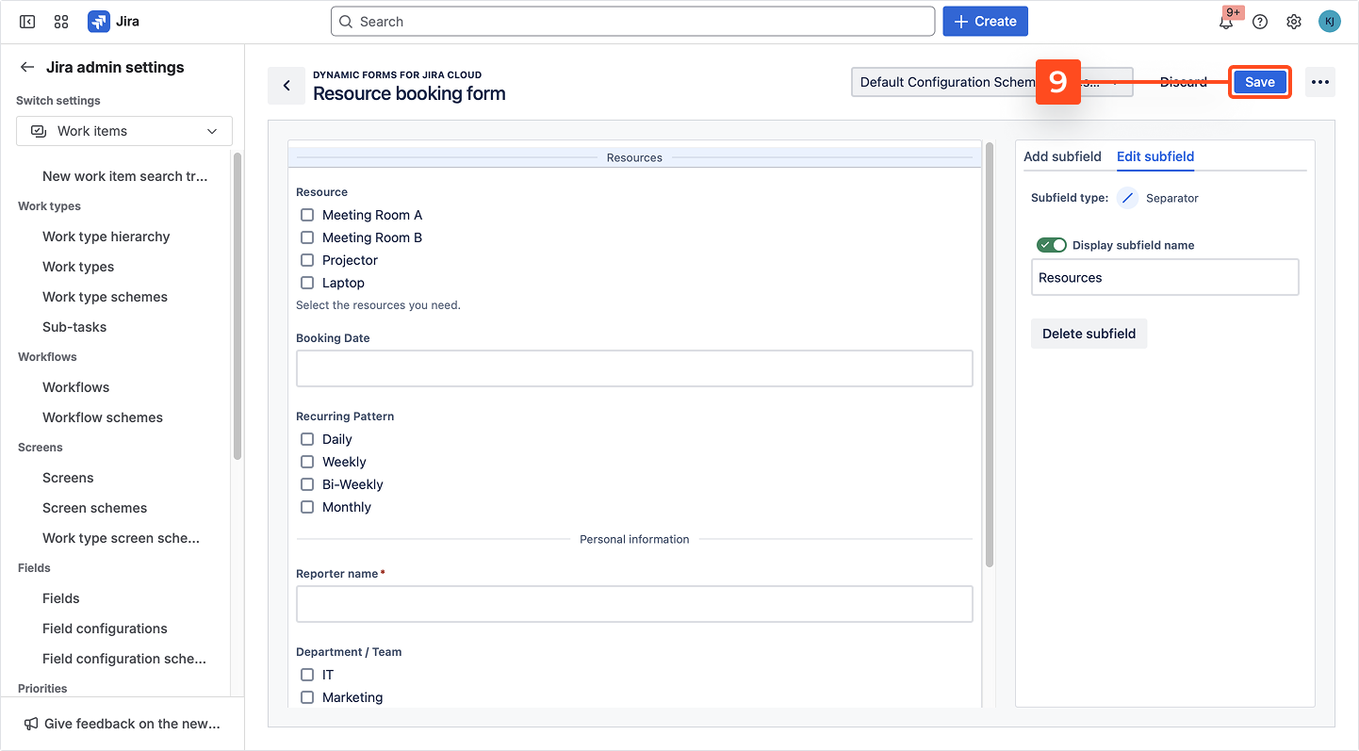Switch to the Add subfield tab
Screen dimensions: 1359x751
click(x=1062, y=156)
